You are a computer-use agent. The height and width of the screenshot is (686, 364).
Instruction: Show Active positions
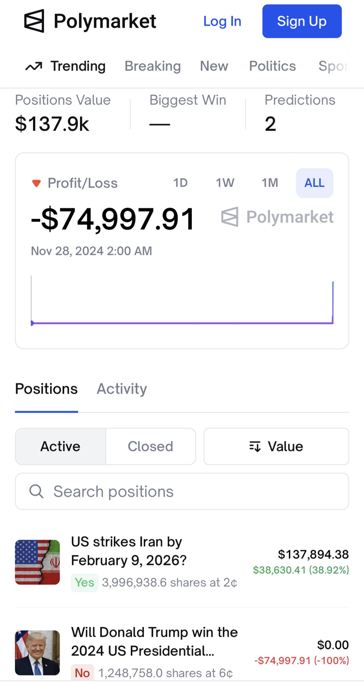click(x=61, y=447)
